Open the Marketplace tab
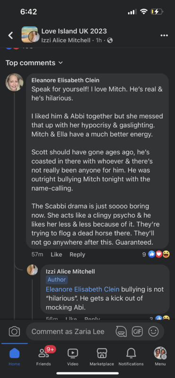175x378 pixels. pyautogui.click(x=102, y=357)
